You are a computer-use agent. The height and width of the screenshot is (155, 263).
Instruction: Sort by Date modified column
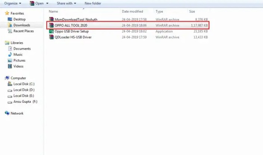[x=132, y=12]
